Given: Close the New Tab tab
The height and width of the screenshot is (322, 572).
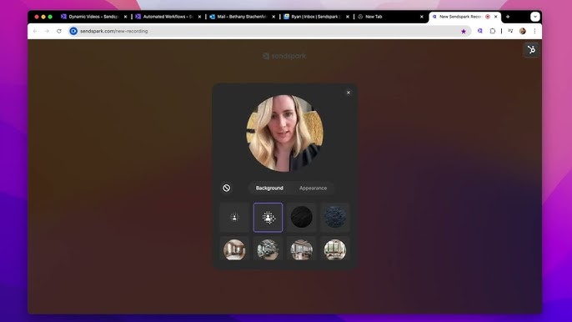Looking at the screenshot, I should (x=422, y=17).
